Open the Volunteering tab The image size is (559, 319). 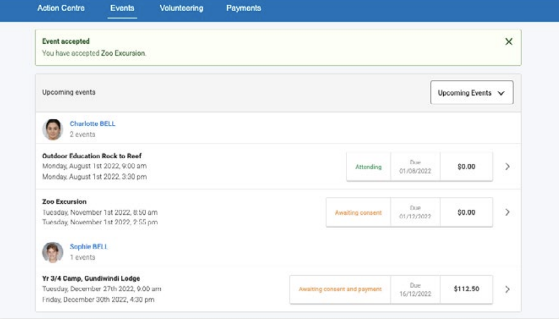(x=182, y=8)
